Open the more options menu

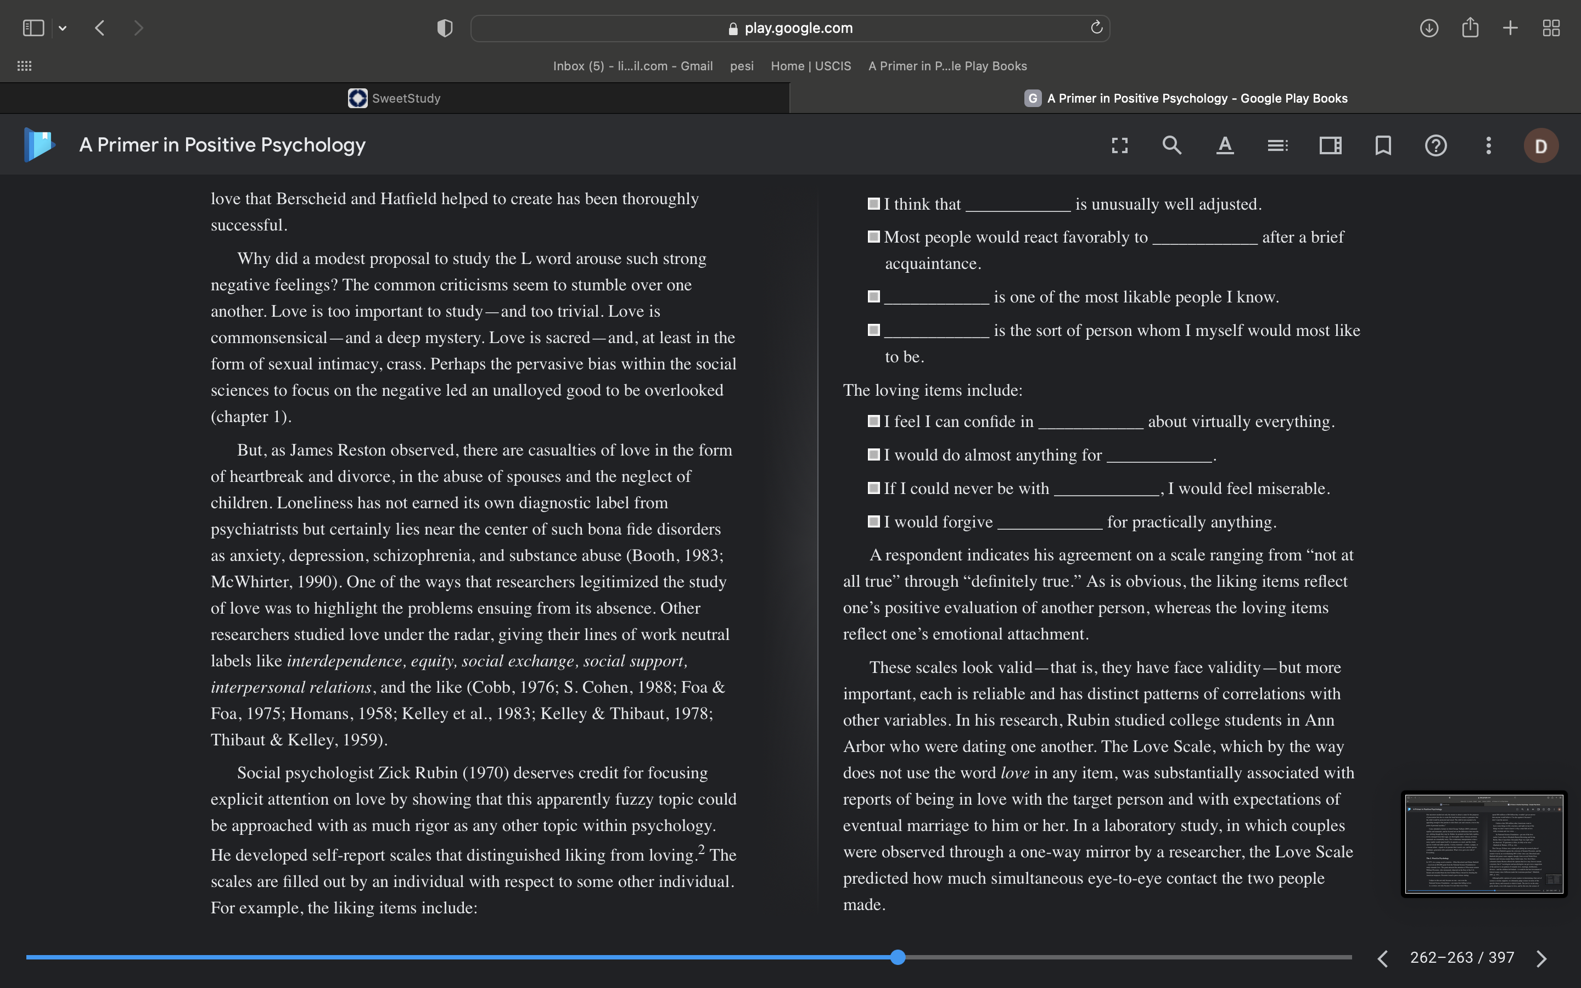[x=1488, y=145]
